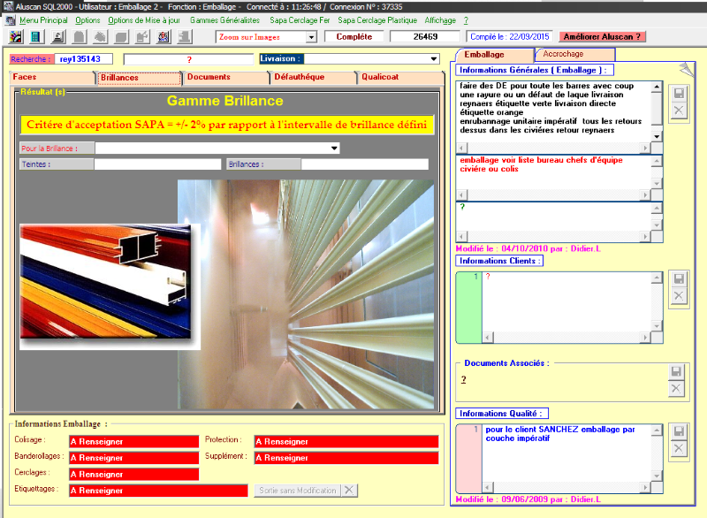
Task: Open Options de Mise à jour menu
Action: click(x=144, y=20)
